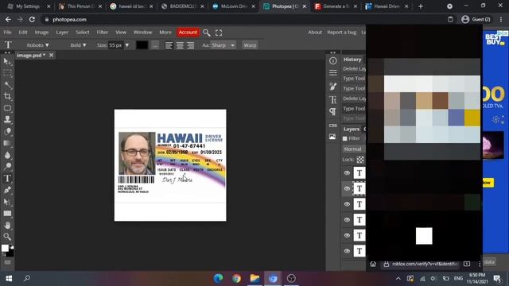
Task: Open the Filter menu
Action: (103, 32)
